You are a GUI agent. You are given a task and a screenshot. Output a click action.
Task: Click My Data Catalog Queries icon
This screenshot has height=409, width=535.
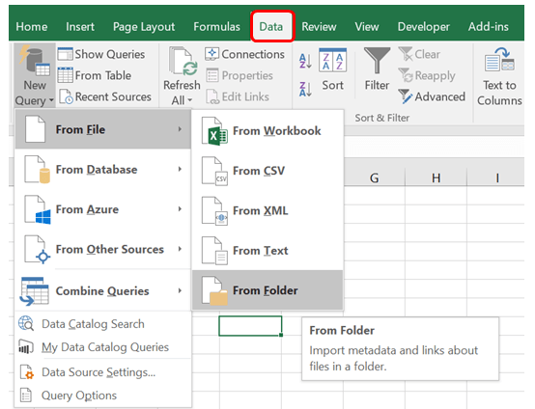(26, 347)
